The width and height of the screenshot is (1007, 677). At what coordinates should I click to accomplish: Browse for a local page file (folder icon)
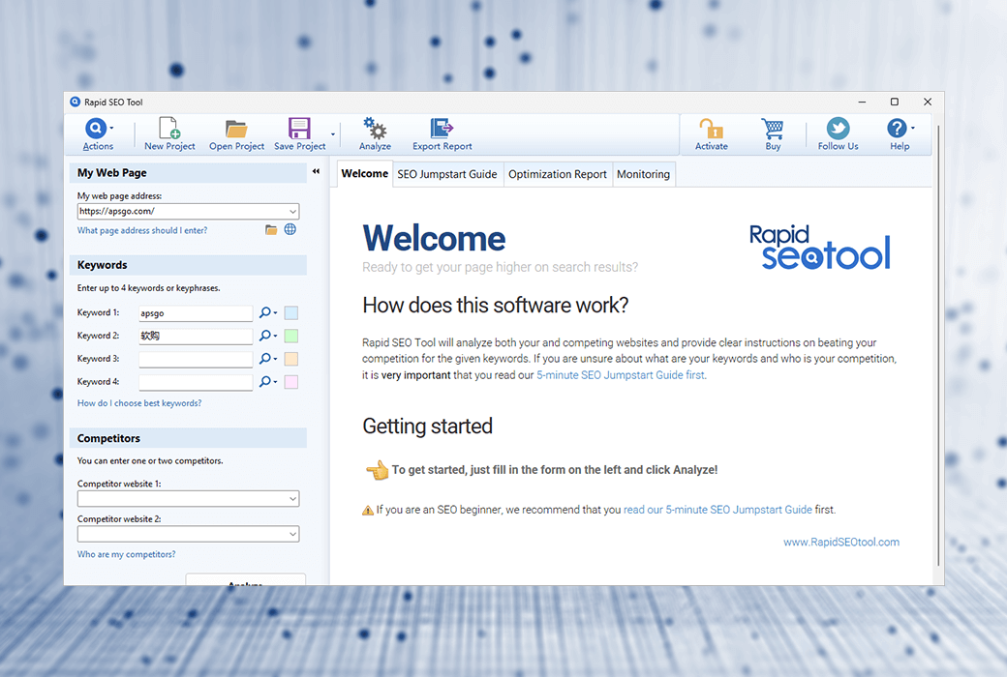tap(271, 230)
